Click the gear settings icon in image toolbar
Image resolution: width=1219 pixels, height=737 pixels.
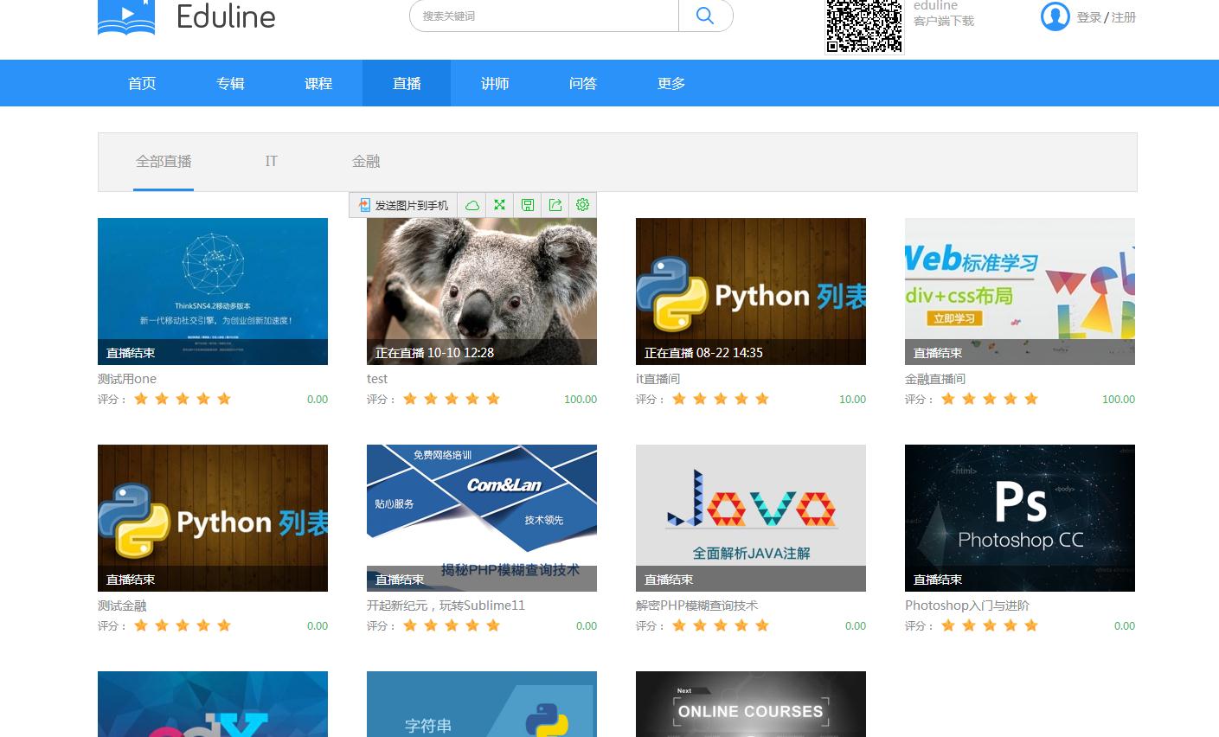(582, 205)
